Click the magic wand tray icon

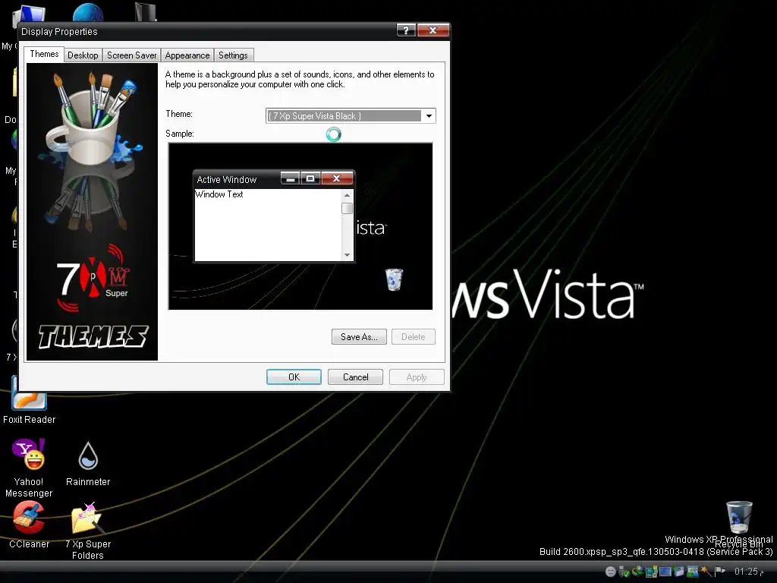point(706,572)
